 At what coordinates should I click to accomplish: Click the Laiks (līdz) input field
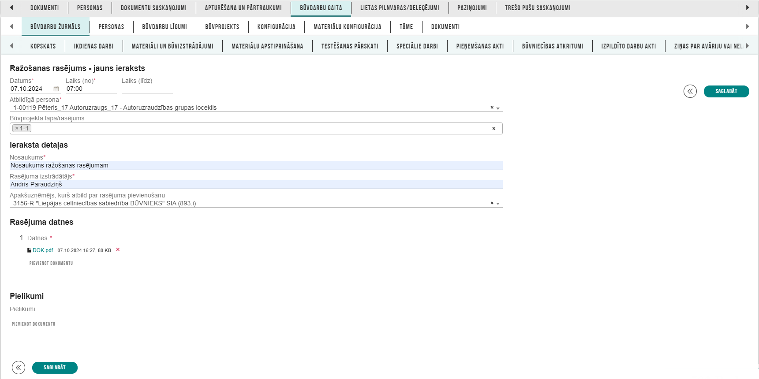147,89
